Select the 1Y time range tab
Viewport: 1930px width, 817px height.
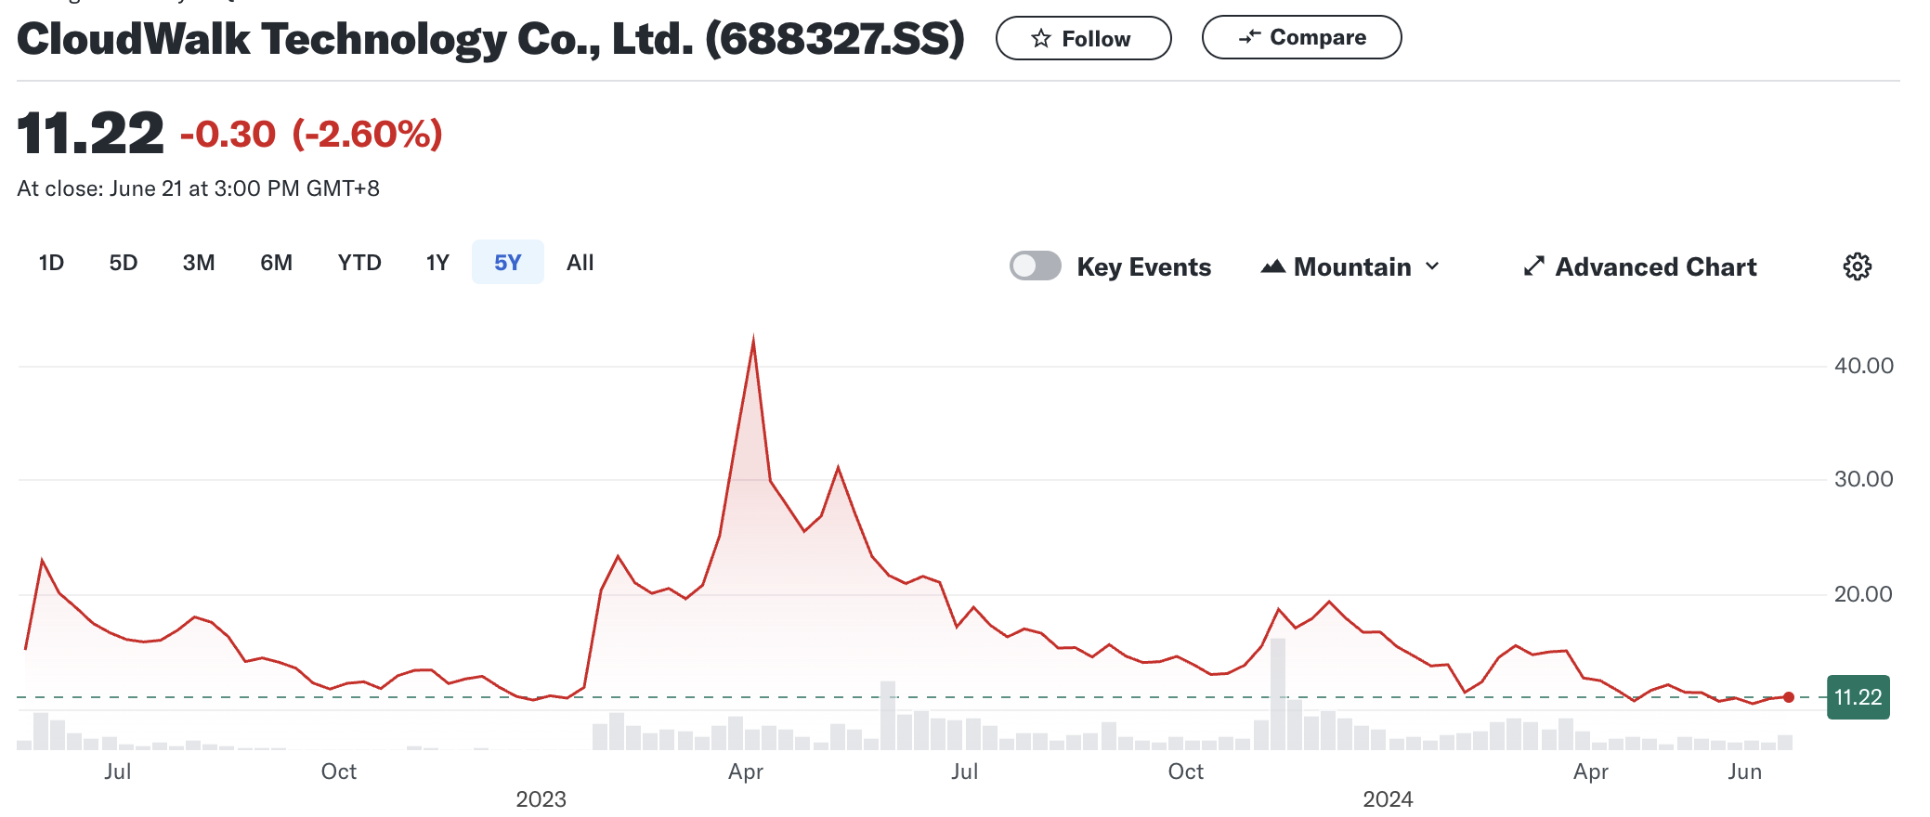[x=437, y=263]
